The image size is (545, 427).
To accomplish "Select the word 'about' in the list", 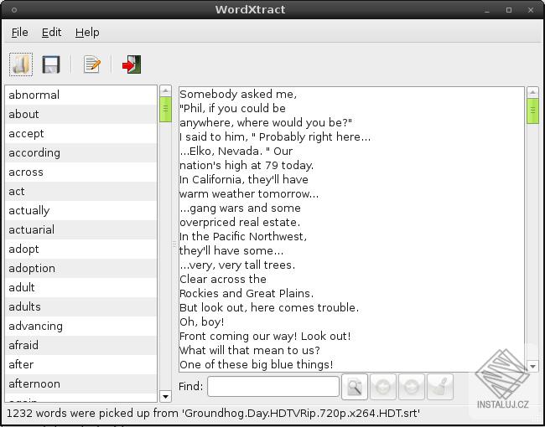I will pos(81,114).
